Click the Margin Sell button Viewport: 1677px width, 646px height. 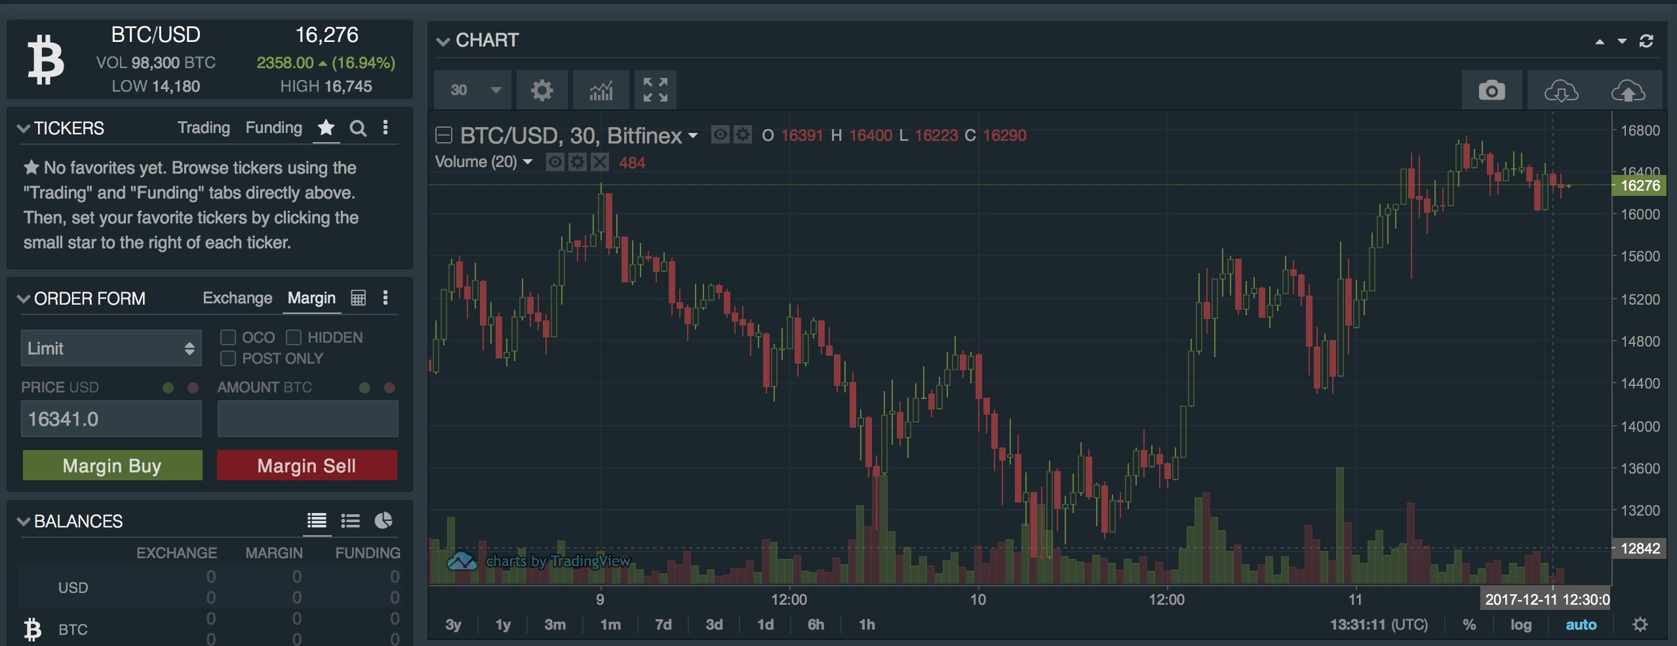click(307, 465)
